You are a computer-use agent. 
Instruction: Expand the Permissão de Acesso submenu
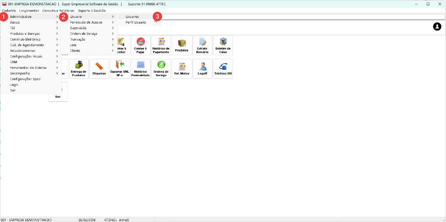pyautogui.click(x=86, y=22)
